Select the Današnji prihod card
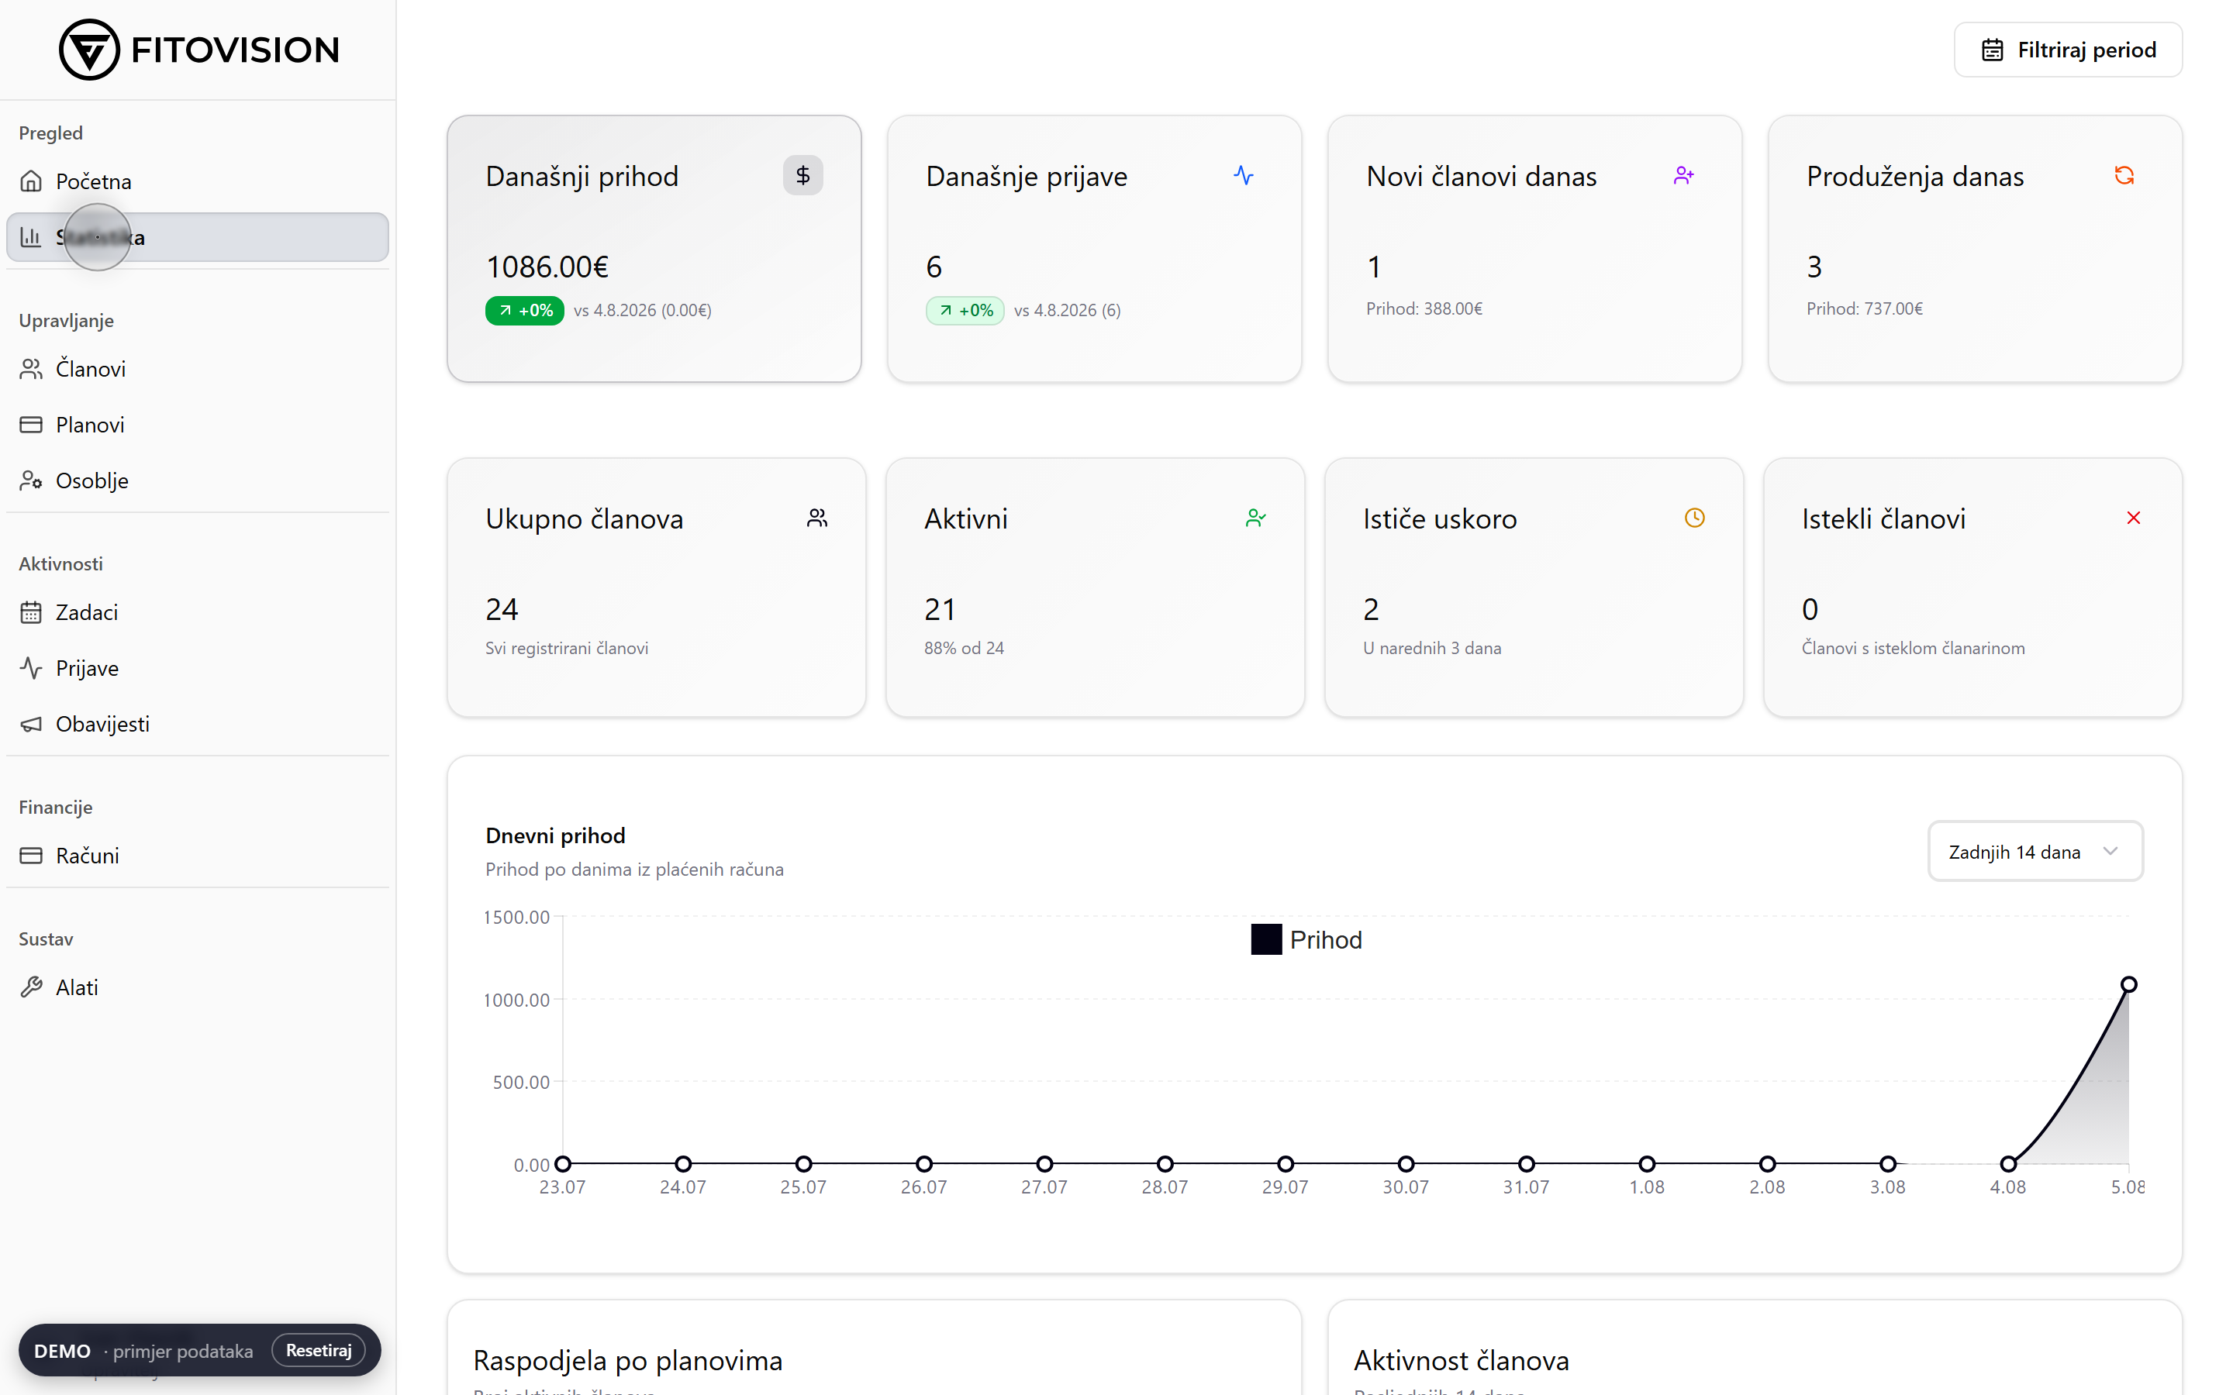The image size is (2233, 1395). pyautogui.click(x=654, y=248)
